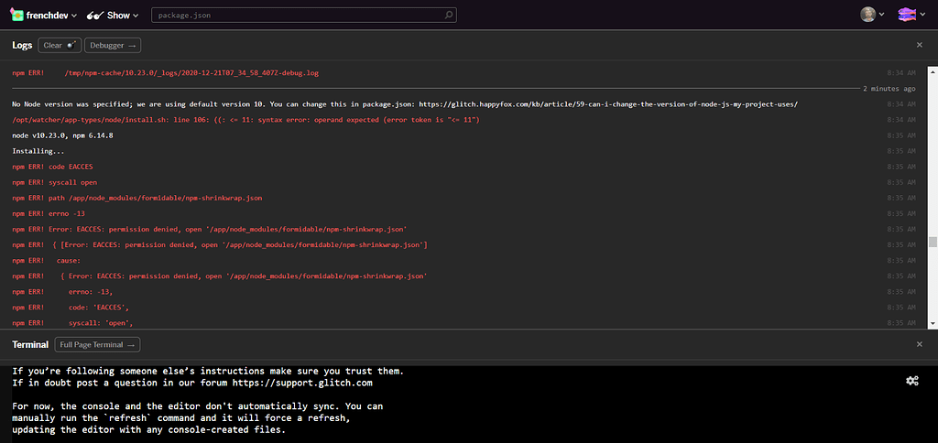Click the search magnifier icon
Viewport: 938px width, 443px height.
(449, 15)
